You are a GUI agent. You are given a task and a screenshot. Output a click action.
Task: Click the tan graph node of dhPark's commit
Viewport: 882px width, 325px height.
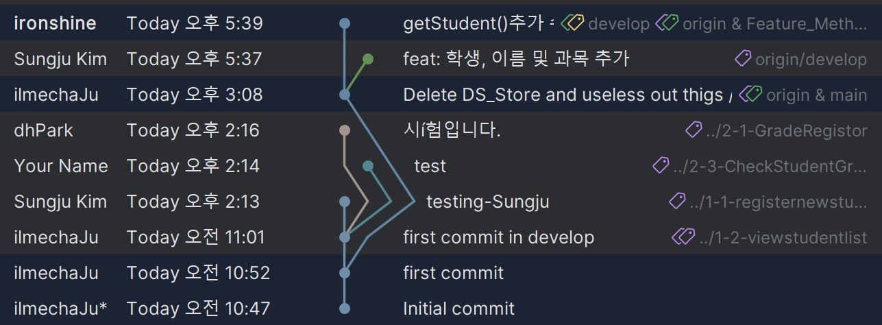(x=345, y=130)
